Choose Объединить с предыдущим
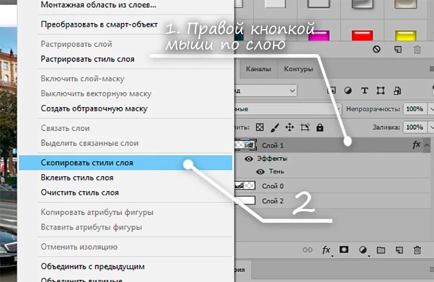 click(125, 266)
